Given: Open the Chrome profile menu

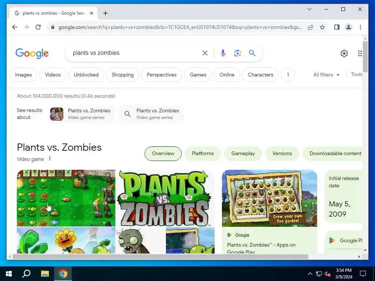Looking at the screenshot, I should 349,27.
